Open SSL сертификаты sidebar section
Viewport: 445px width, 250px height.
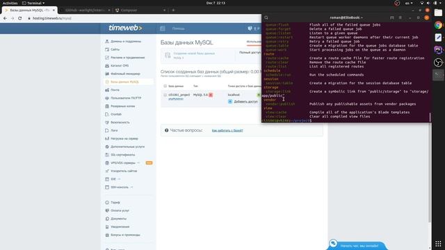[x=122, y=155]
